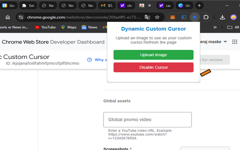Switch to the Google Calendar tab

click(9, 6)
